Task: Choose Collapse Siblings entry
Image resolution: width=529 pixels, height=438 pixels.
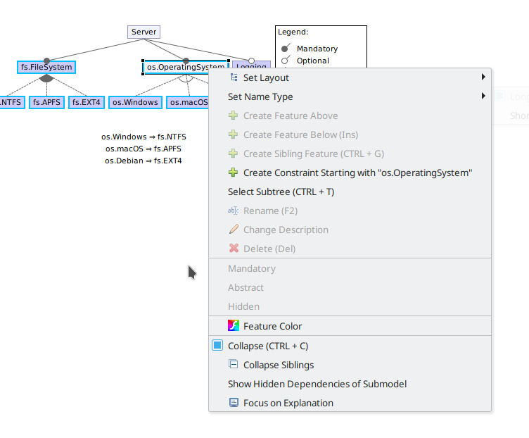Action: (350, 365)
